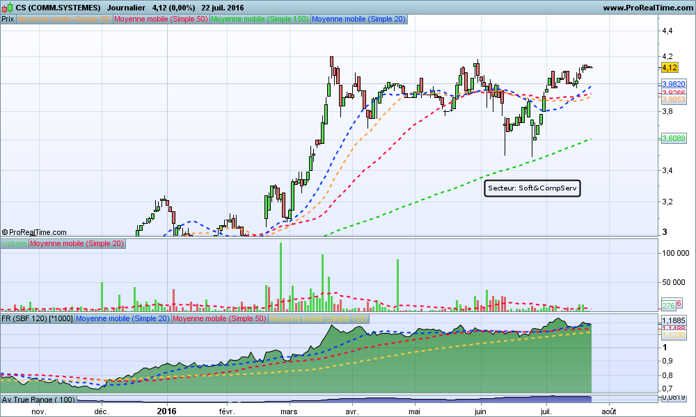Click the Journalier timeframe label in header

click(126, 8)
